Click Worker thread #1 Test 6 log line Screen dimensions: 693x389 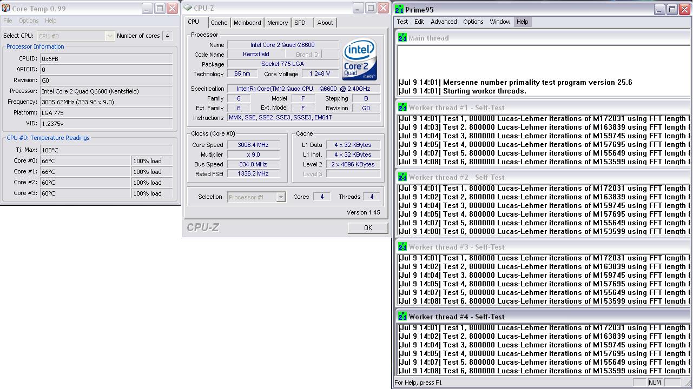(x=544, y=162)
